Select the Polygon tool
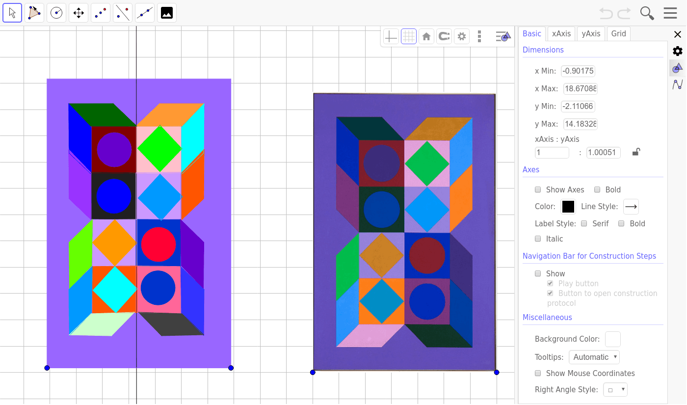This screenshot has width=687, height=405. (34, 13)
